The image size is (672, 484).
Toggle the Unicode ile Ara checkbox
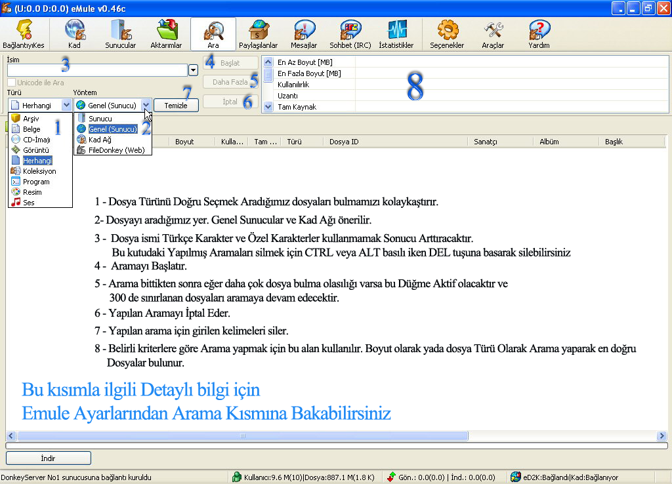12,82
